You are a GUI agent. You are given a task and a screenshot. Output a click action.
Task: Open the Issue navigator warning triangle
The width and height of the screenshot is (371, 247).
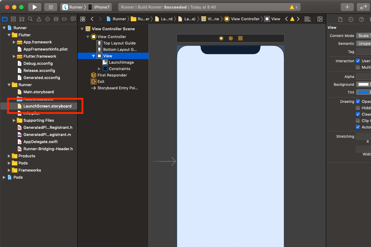39,19
